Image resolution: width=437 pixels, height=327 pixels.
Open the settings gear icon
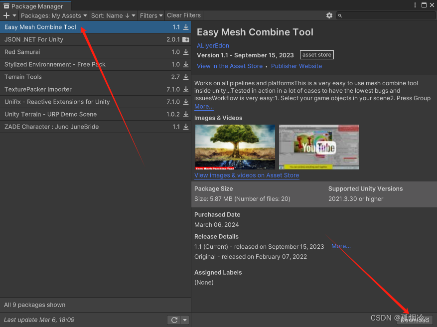[329, 15]
